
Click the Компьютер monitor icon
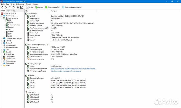pos(4,16)
